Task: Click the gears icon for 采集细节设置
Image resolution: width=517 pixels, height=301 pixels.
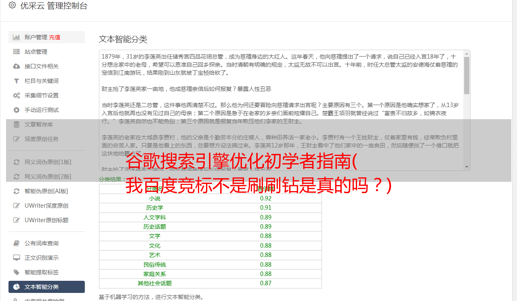Action: tap(17, 95)
